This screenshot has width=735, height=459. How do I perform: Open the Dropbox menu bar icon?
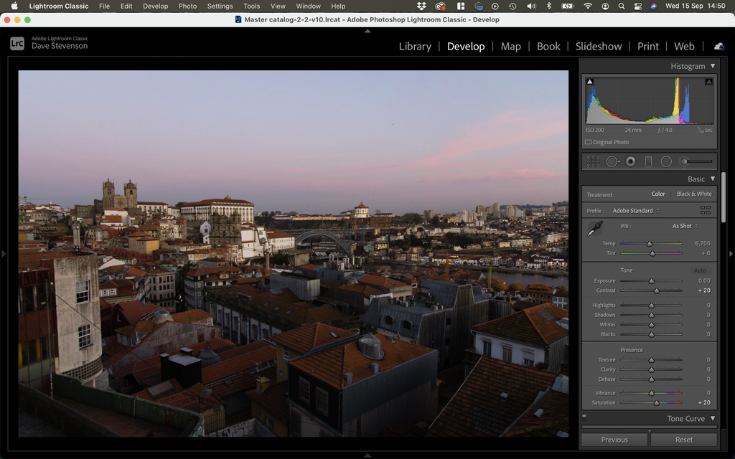tap(421, 6)
